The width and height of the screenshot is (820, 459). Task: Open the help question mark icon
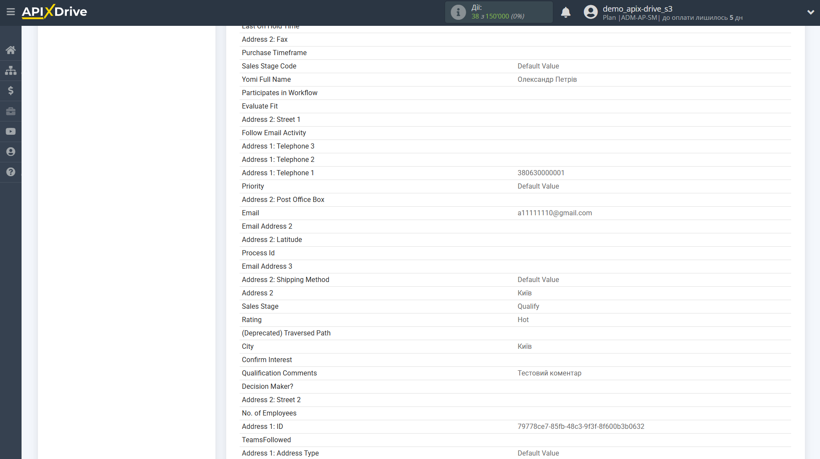pos(11,172)
